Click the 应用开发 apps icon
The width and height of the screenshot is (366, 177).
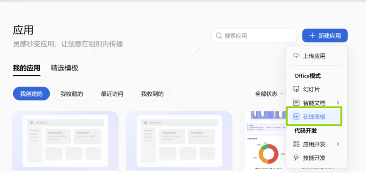click(x=296, y=144)
